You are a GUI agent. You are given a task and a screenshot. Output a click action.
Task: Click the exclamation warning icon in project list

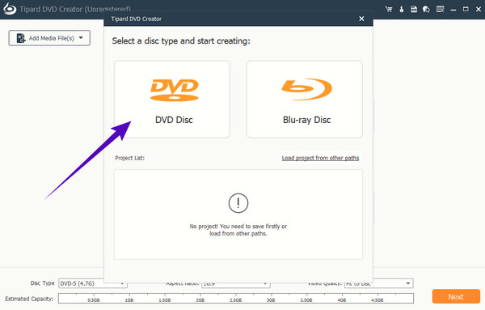[238, 203]
